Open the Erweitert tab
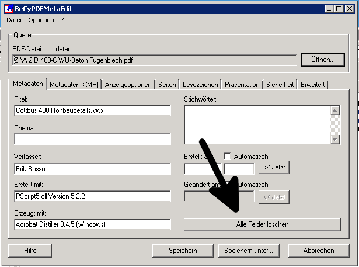359x267 pixels. (x=313, y=85)
